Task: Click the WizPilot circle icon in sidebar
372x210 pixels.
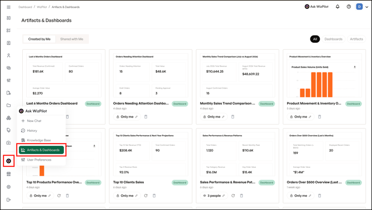Action: tap(8, 161)
